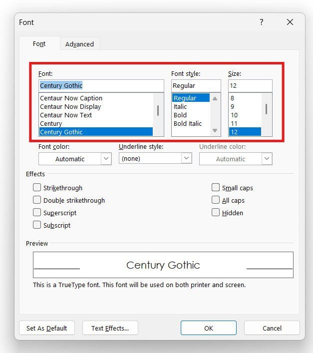Click font style list up arrow

[215, 98]
